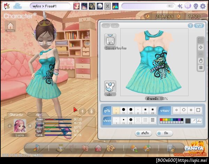This screenshot has width=209, height=164.
Task: Select first hard brush size 23
Action: 131,110
